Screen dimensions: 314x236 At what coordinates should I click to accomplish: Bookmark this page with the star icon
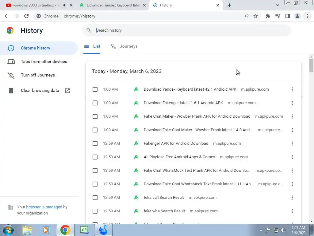256,16
